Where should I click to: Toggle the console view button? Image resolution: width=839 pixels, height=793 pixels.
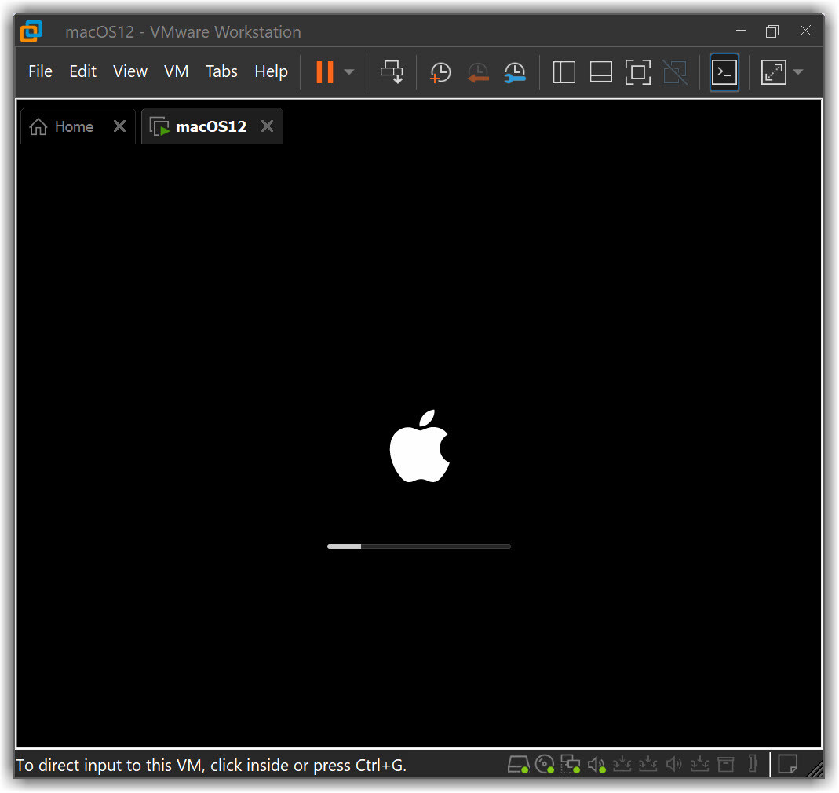coord(724,71)
